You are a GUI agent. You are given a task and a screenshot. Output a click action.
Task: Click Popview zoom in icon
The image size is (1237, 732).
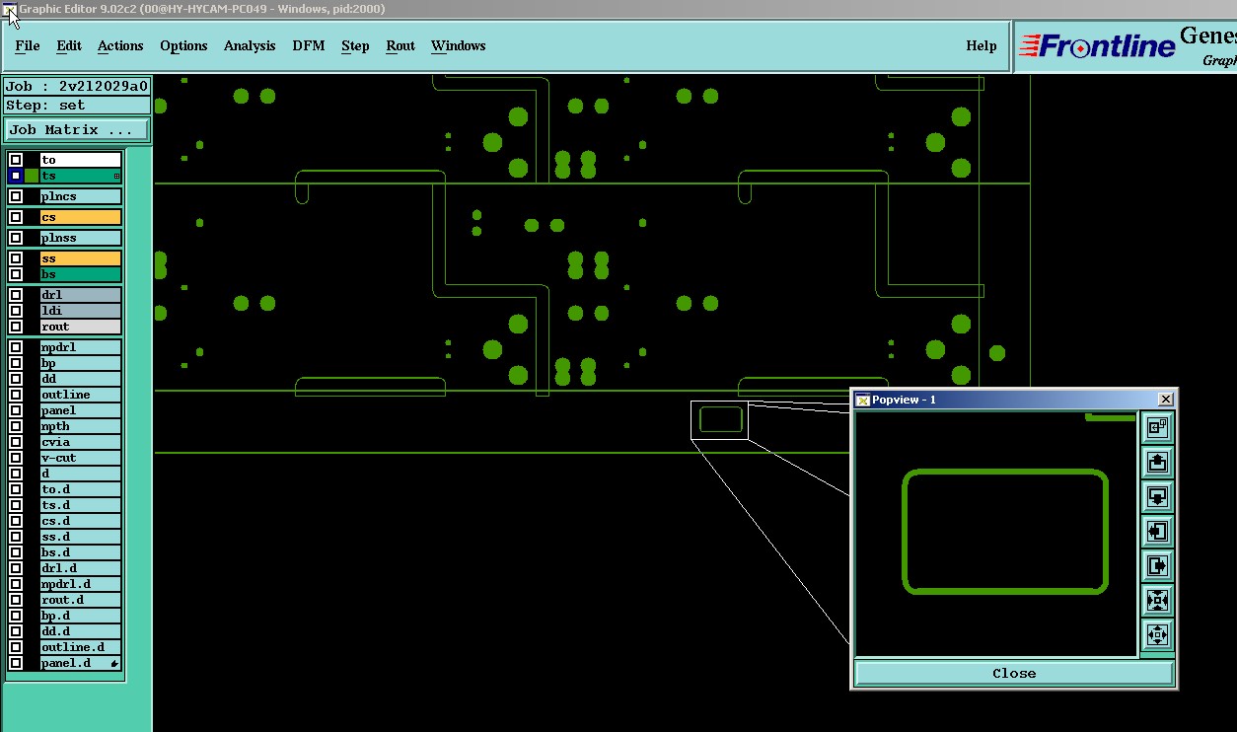point(1157,600)
